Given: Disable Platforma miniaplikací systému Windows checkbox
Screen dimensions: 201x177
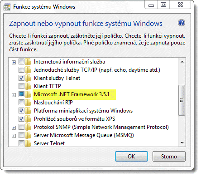Looking at the screenshot, I should pos(21,111).
